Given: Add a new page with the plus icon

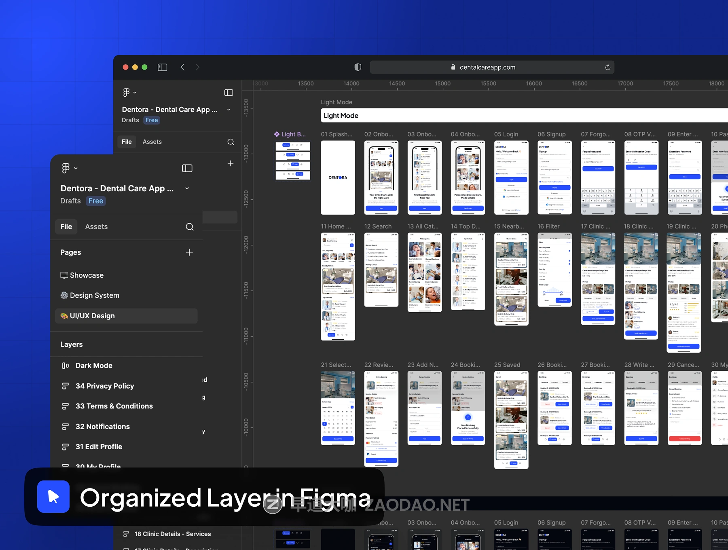Looking at the screenshot, I should point(189,252).
